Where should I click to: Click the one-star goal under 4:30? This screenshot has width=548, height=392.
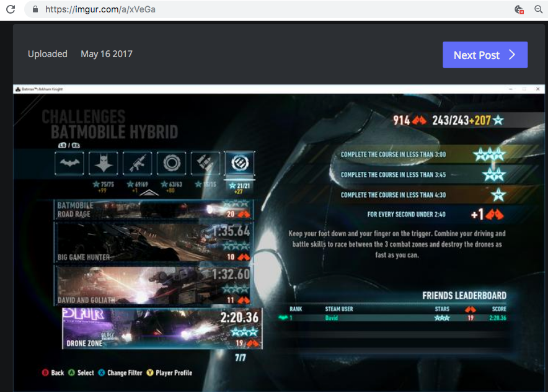(x=498, y=195)
